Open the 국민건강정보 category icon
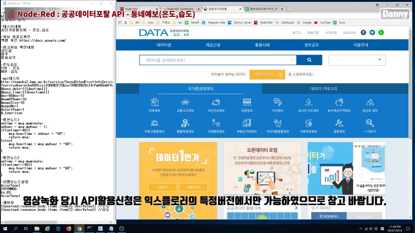Screen dimensions: 415x233 216,102
